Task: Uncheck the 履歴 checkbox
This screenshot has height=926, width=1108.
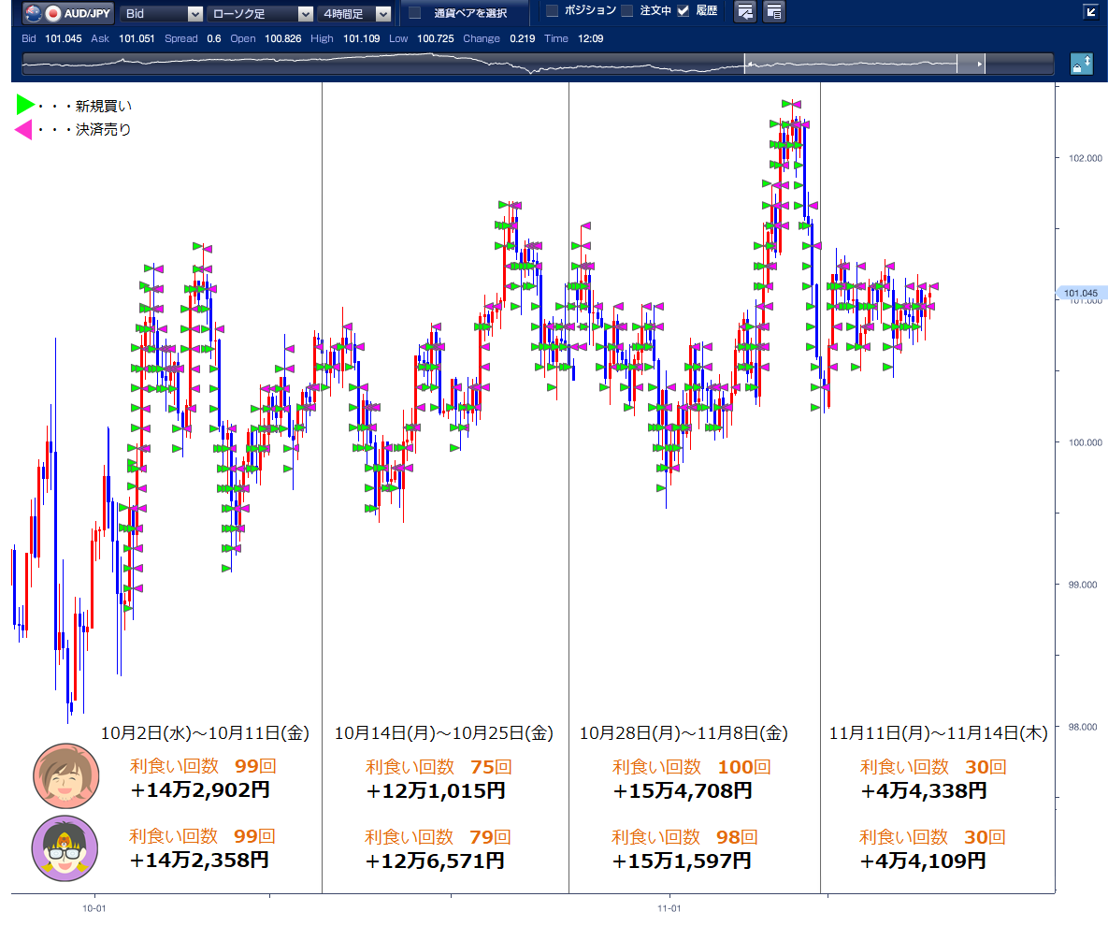Action: [x=683, y=10]
